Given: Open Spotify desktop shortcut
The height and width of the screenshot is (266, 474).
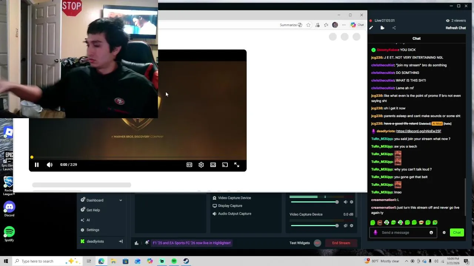Looking at the screenshot, I should (x=9, y=234).
